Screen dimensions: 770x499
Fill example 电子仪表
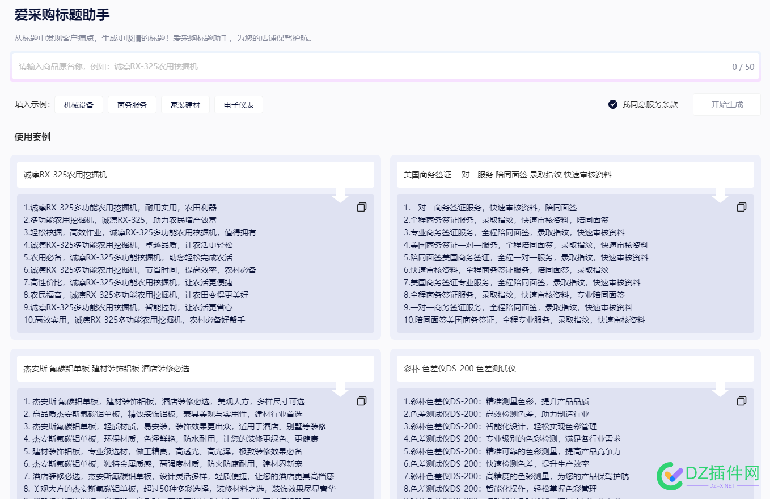tap(239, 105)
